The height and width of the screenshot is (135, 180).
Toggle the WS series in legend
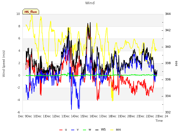click(x=100, y=130)
